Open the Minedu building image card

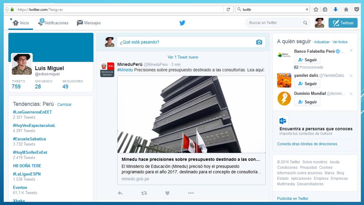point(191,114)
